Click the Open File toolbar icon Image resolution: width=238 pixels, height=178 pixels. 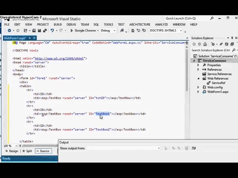34,30
